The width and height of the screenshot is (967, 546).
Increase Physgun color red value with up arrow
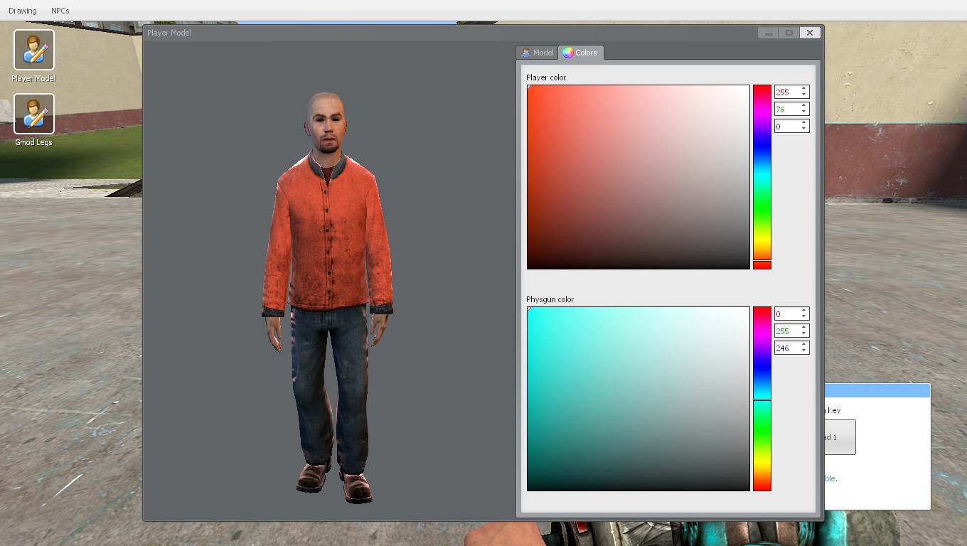(x=804, y=311)
